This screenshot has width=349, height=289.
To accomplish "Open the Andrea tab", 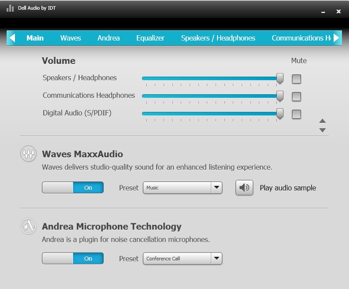I will click(109, 38).
